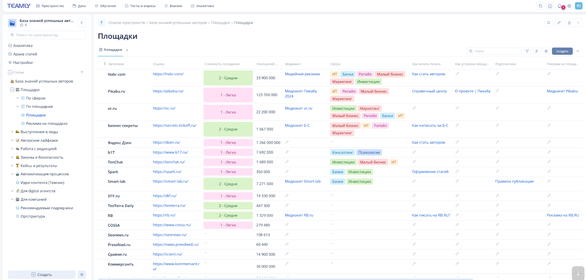This screenshot has height=280, width=586.
Task: Expand Авторские лайфхаки node
Action: point(12,140)
